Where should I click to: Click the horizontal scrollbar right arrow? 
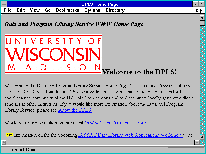[197, 142]
